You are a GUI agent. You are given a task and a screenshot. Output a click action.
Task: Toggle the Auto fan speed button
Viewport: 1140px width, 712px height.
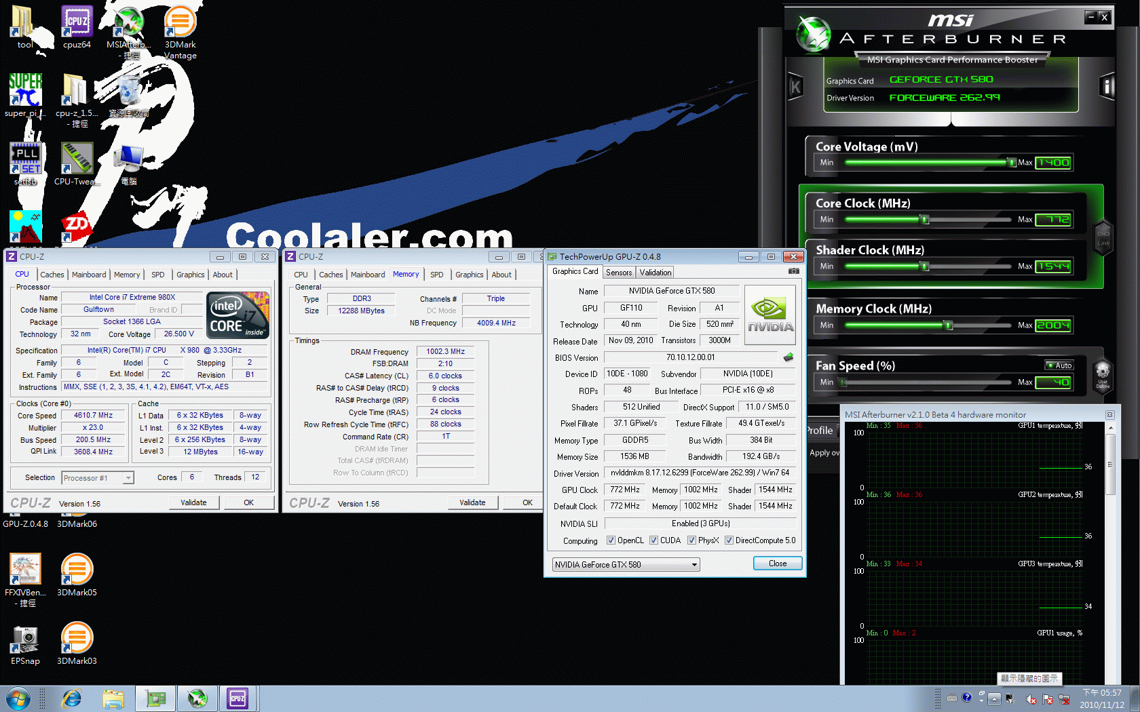pyautogui.click(x=1059, y=365)
